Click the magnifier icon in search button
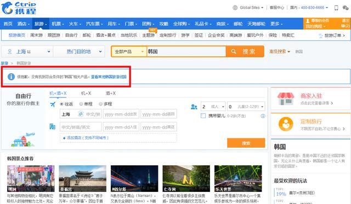Screen dimensions: 351x204 [234, 51]
